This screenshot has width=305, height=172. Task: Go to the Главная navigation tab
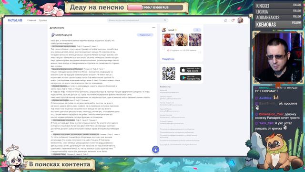31,20
